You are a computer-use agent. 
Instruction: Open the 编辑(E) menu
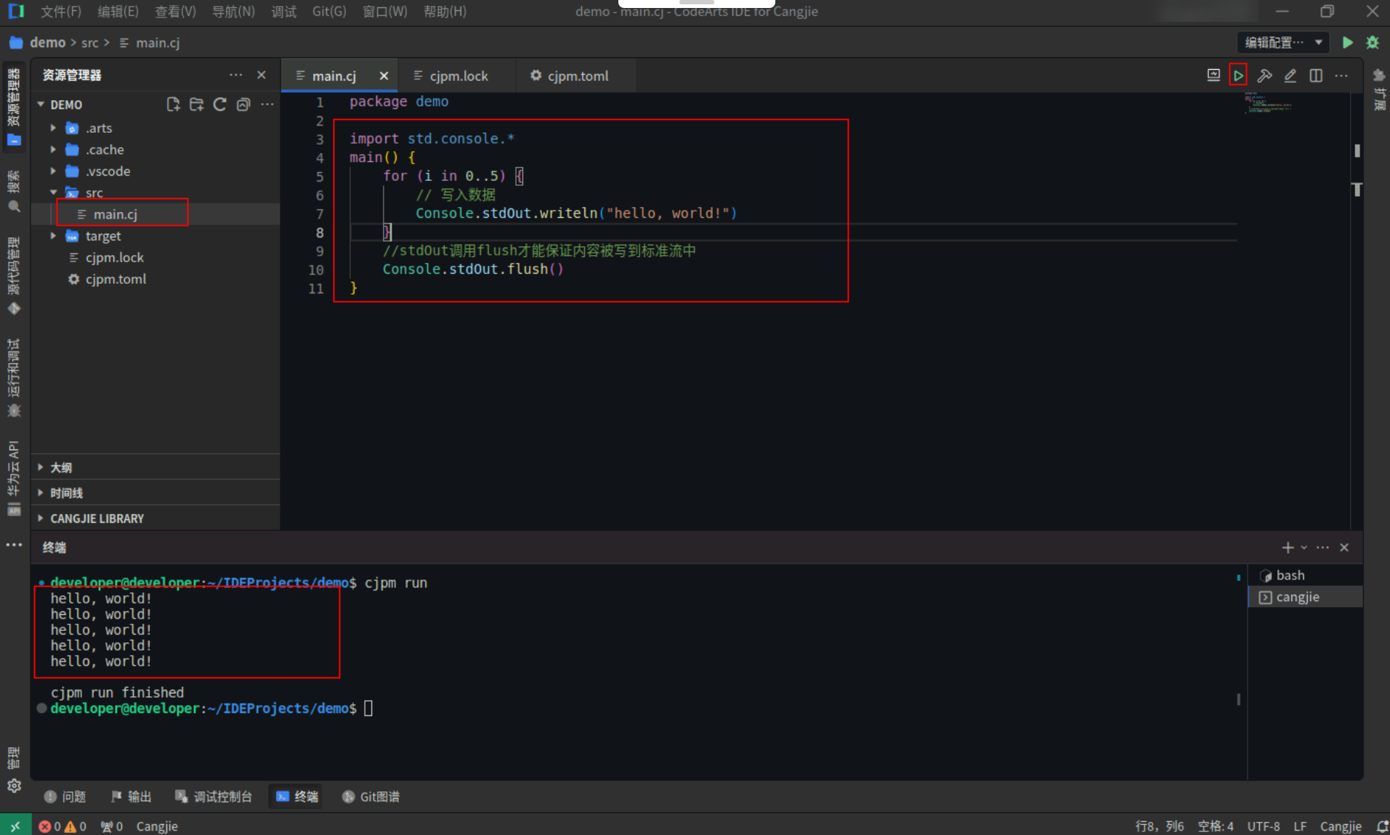[x=118, y=12]
